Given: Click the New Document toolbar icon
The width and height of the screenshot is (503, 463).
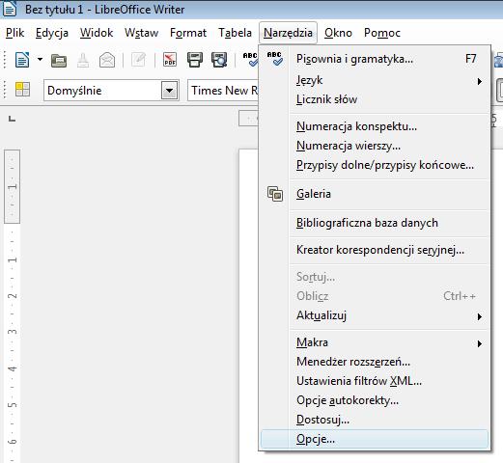Looking at the screenshot, I should (x=22, y=60).
